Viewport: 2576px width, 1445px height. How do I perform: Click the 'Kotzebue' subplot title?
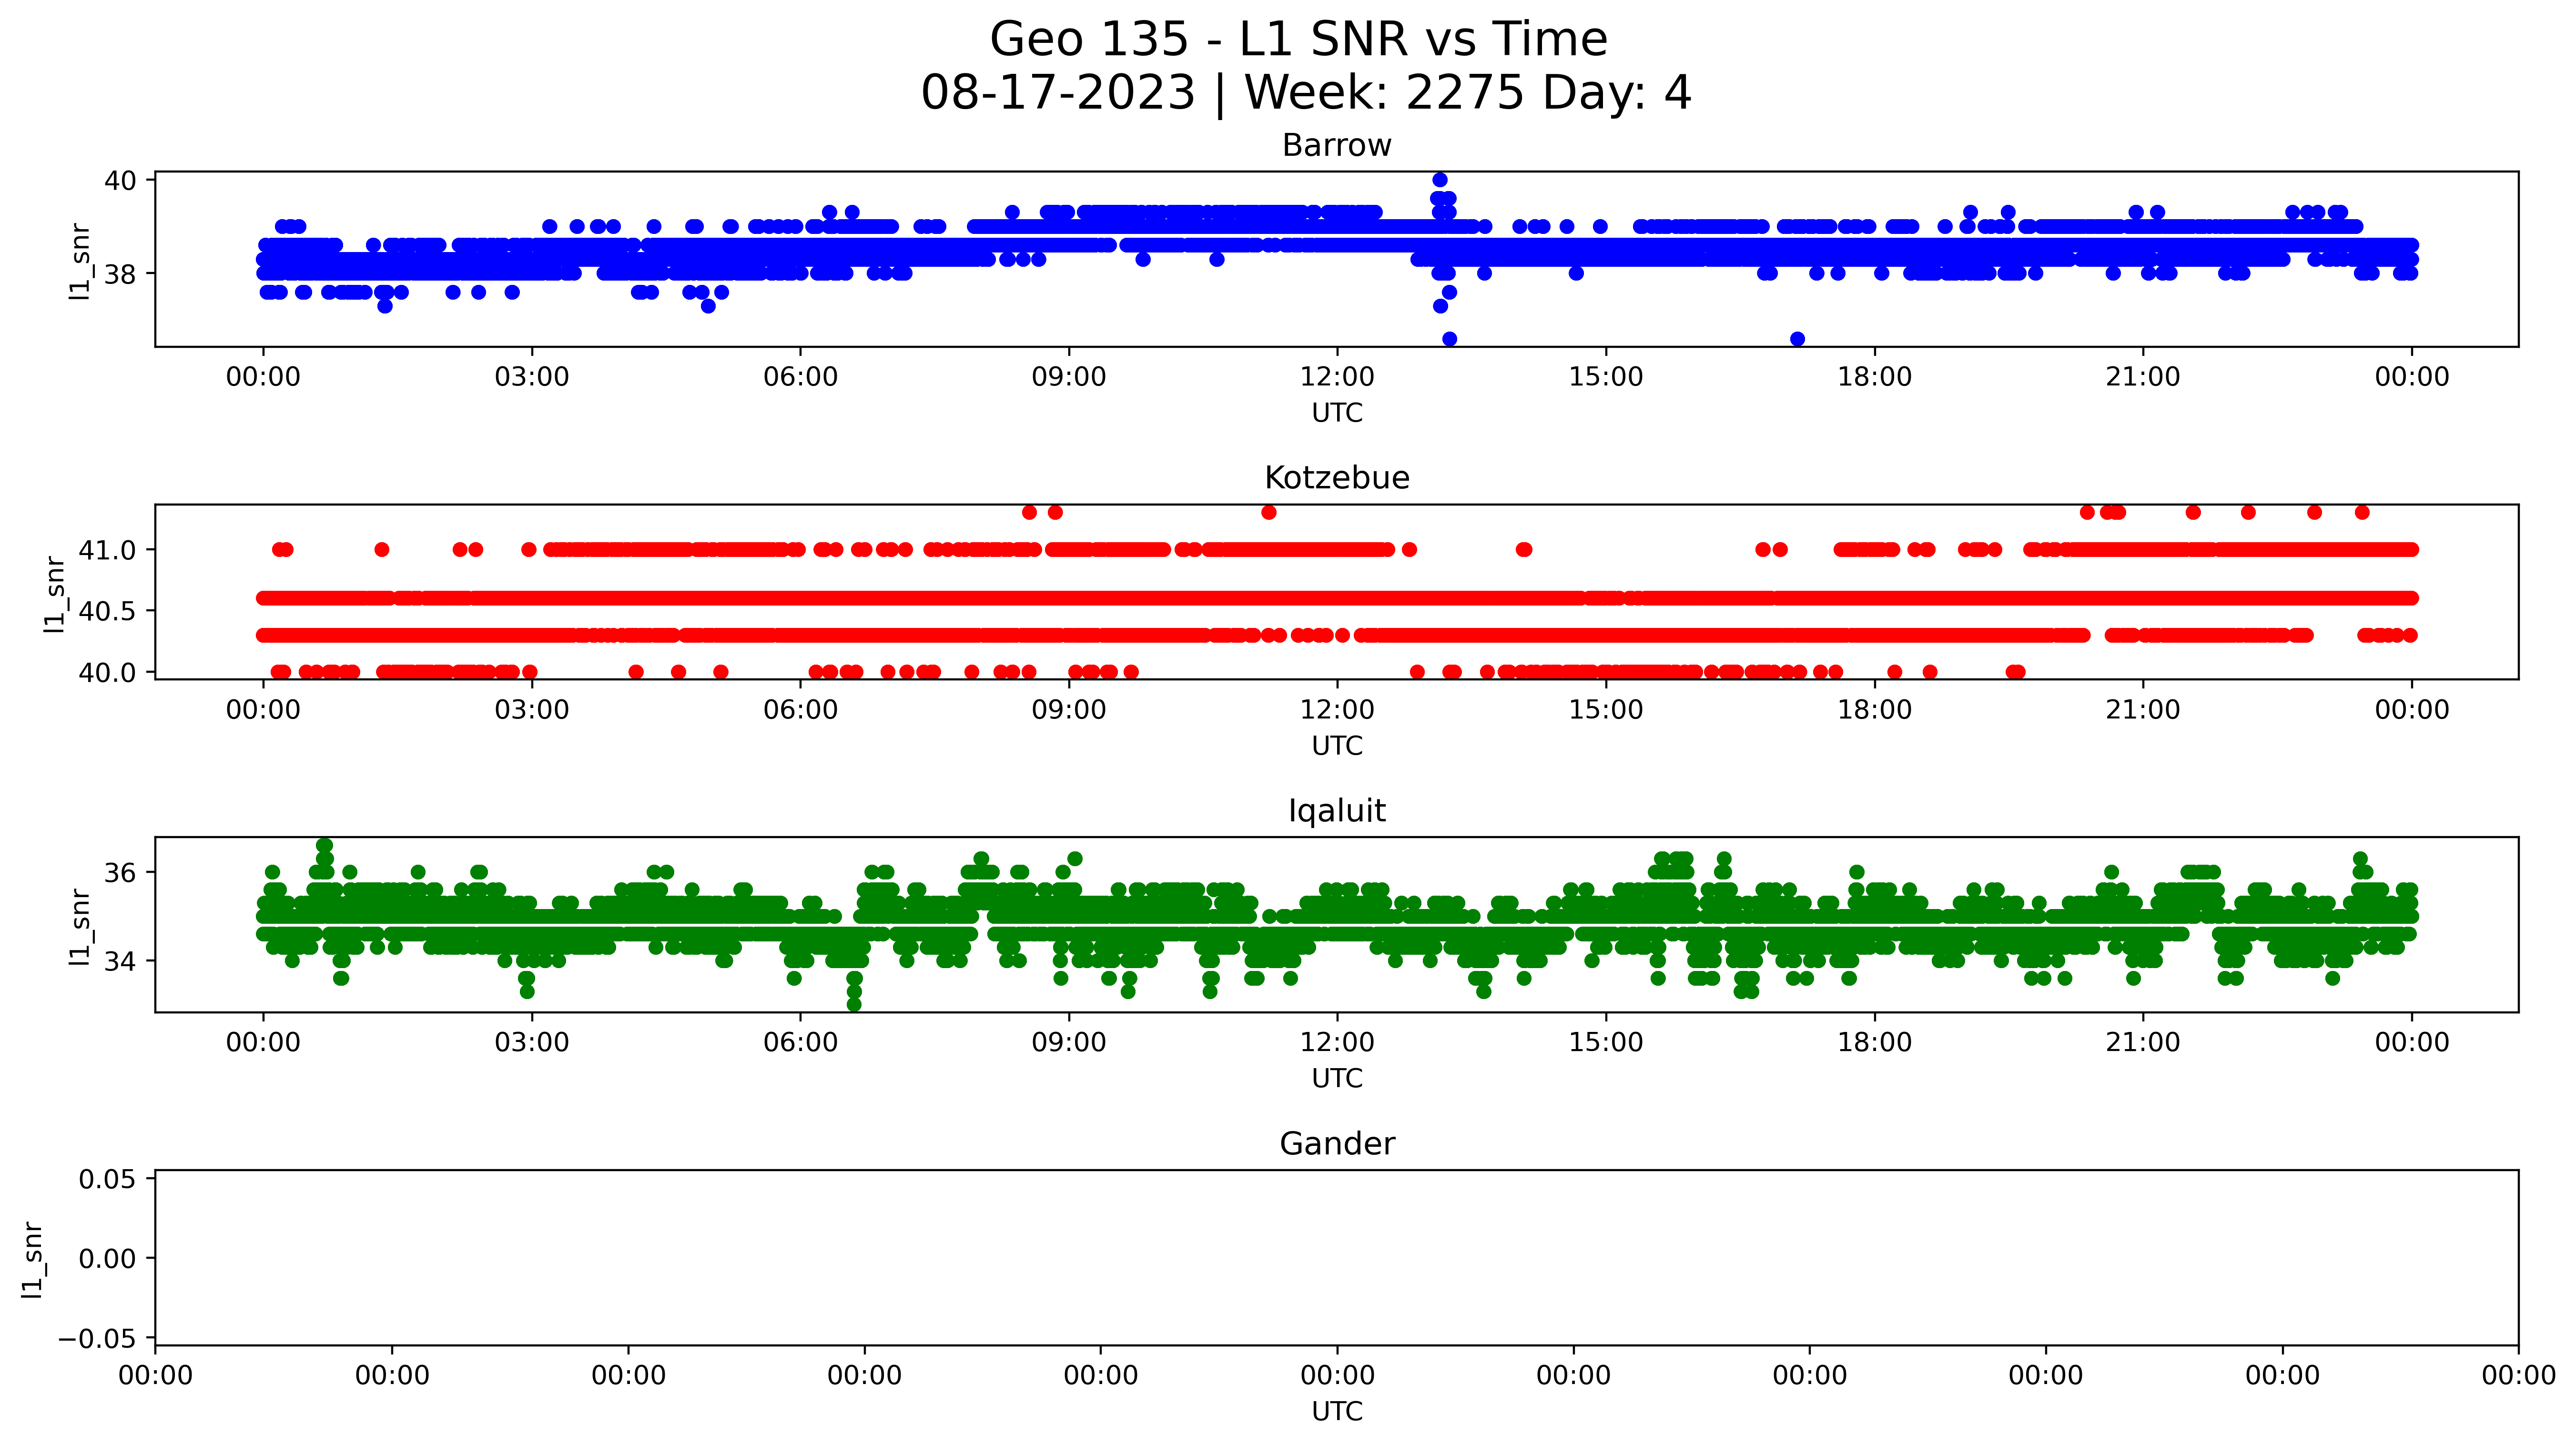1337,478
